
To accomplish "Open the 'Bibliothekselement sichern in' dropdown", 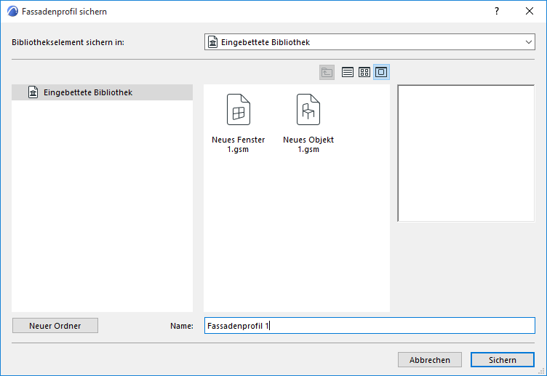I will pos(370,42).
